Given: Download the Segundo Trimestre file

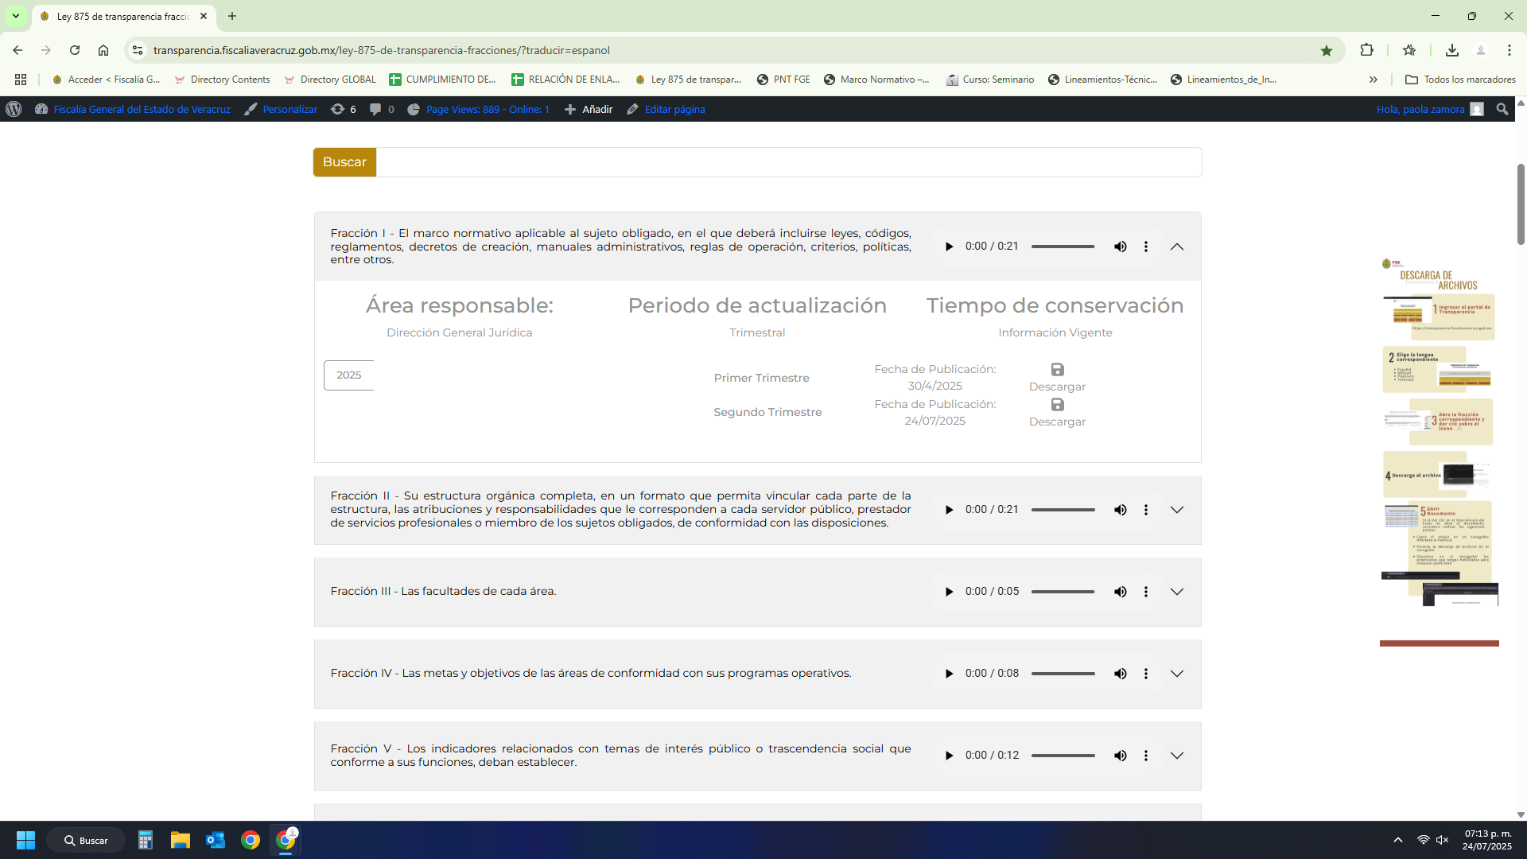Looking at the screenshot, I should point(1057,412).
